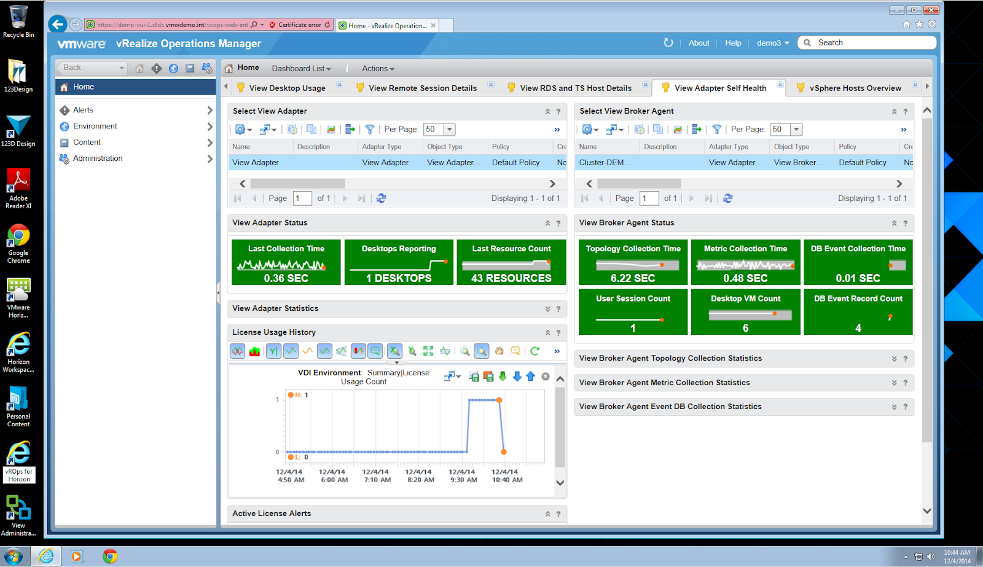The height and width of the screenshot is (567, 983).
Task: Switch to View Desktop Usage tab
Action: 287,88
